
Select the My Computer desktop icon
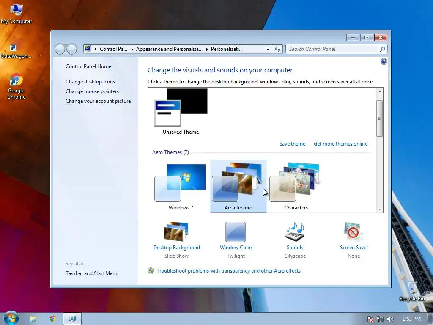tap(16, 13)
